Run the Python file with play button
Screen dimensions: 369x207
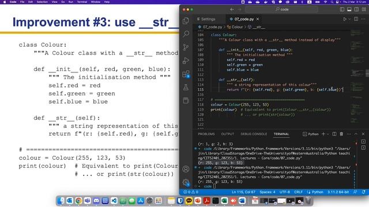[345, 19]
